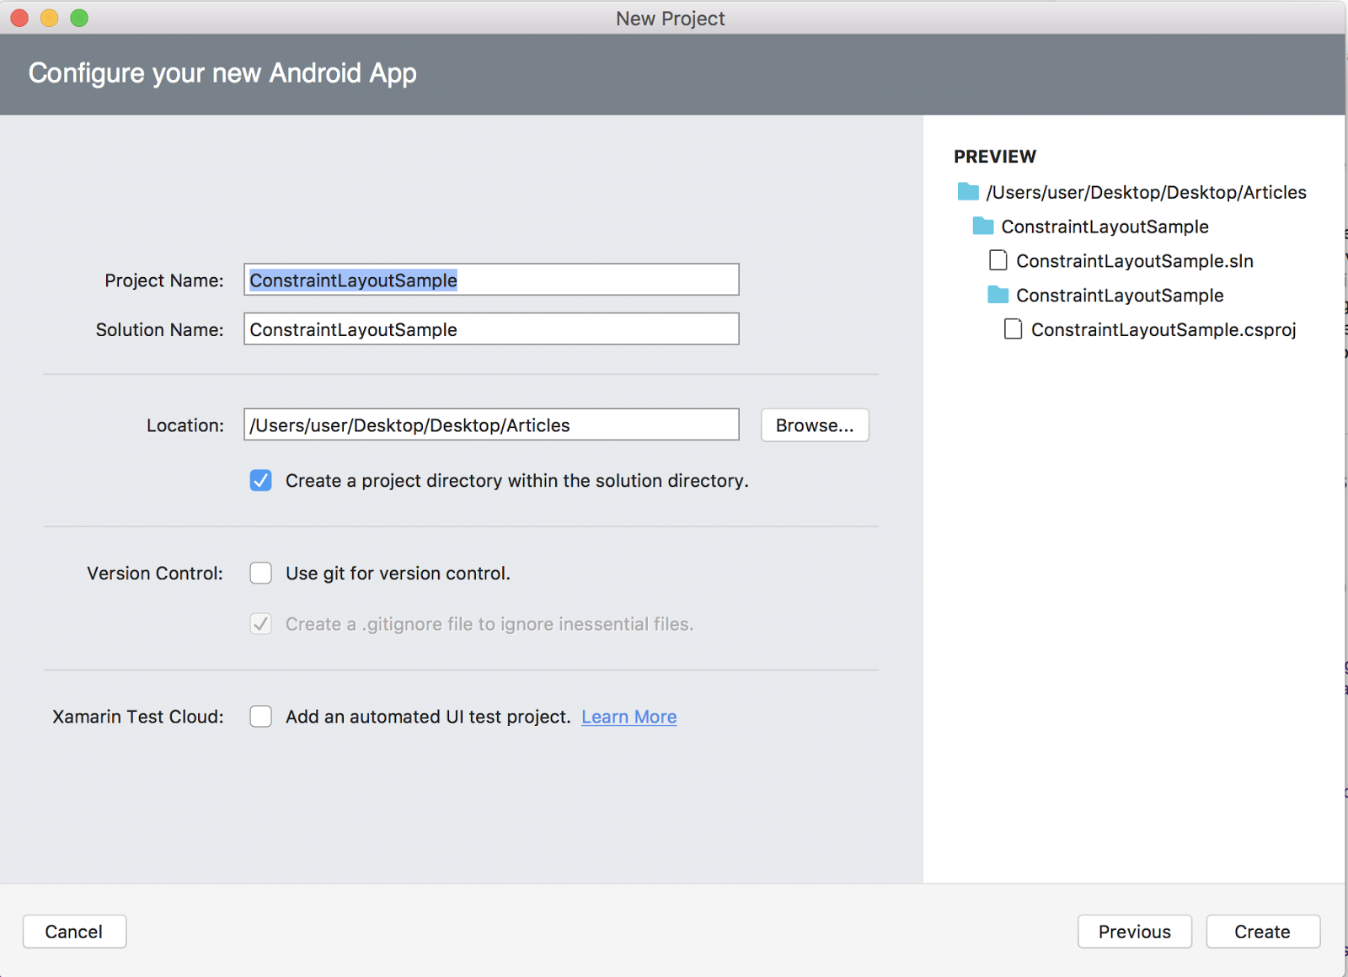Screen dimensions: 1348x977
Task: Click the nested ConstraintLayoutSample project folder icon
Action: tap(998, 295)
